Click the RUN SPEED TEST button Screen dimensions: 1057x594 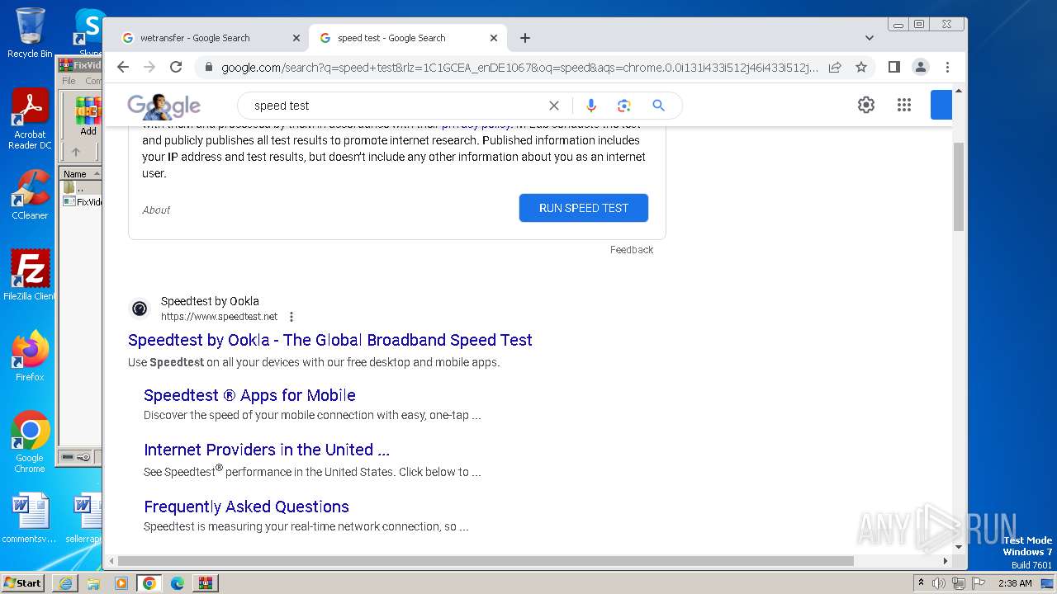584,208
